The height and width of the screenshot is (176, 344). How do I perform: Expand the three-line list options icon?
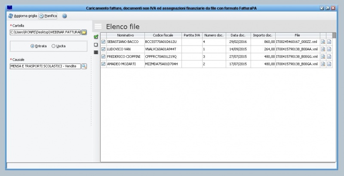[x=96, y=52]
